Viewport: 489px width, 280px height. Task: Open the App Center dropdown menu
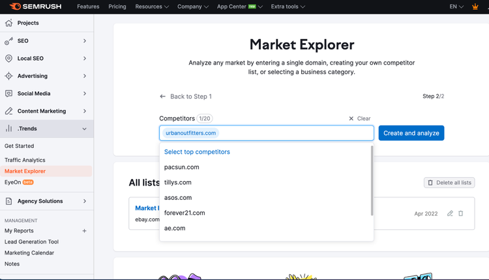pyautogui.click(x=240, y=7)
